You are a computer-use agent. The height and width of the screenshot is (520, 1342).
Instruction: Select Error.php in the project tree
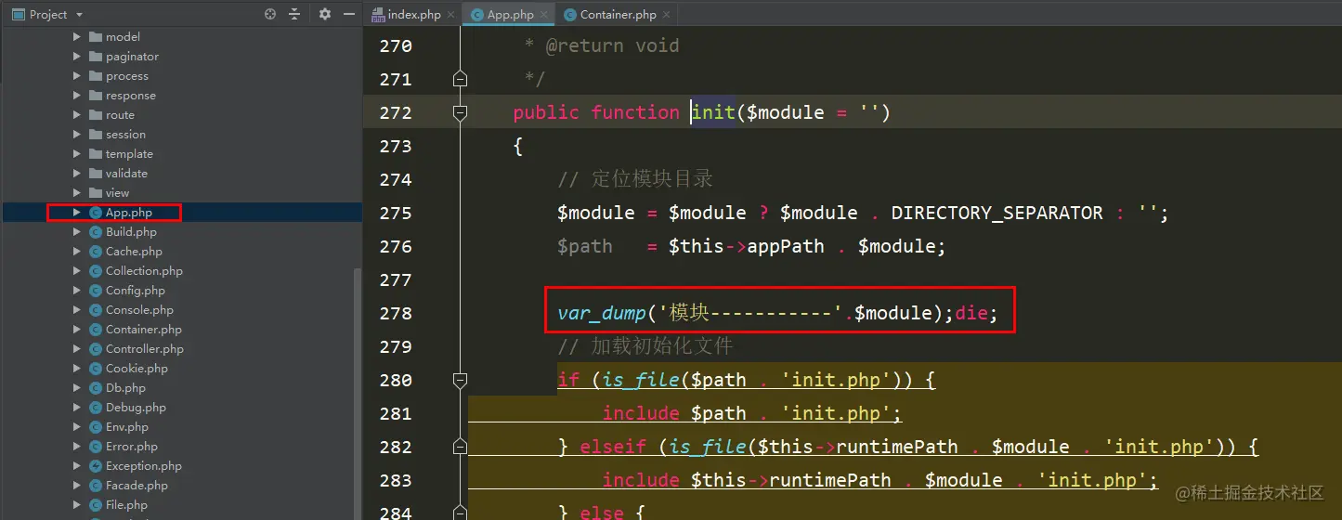point(132,447)
